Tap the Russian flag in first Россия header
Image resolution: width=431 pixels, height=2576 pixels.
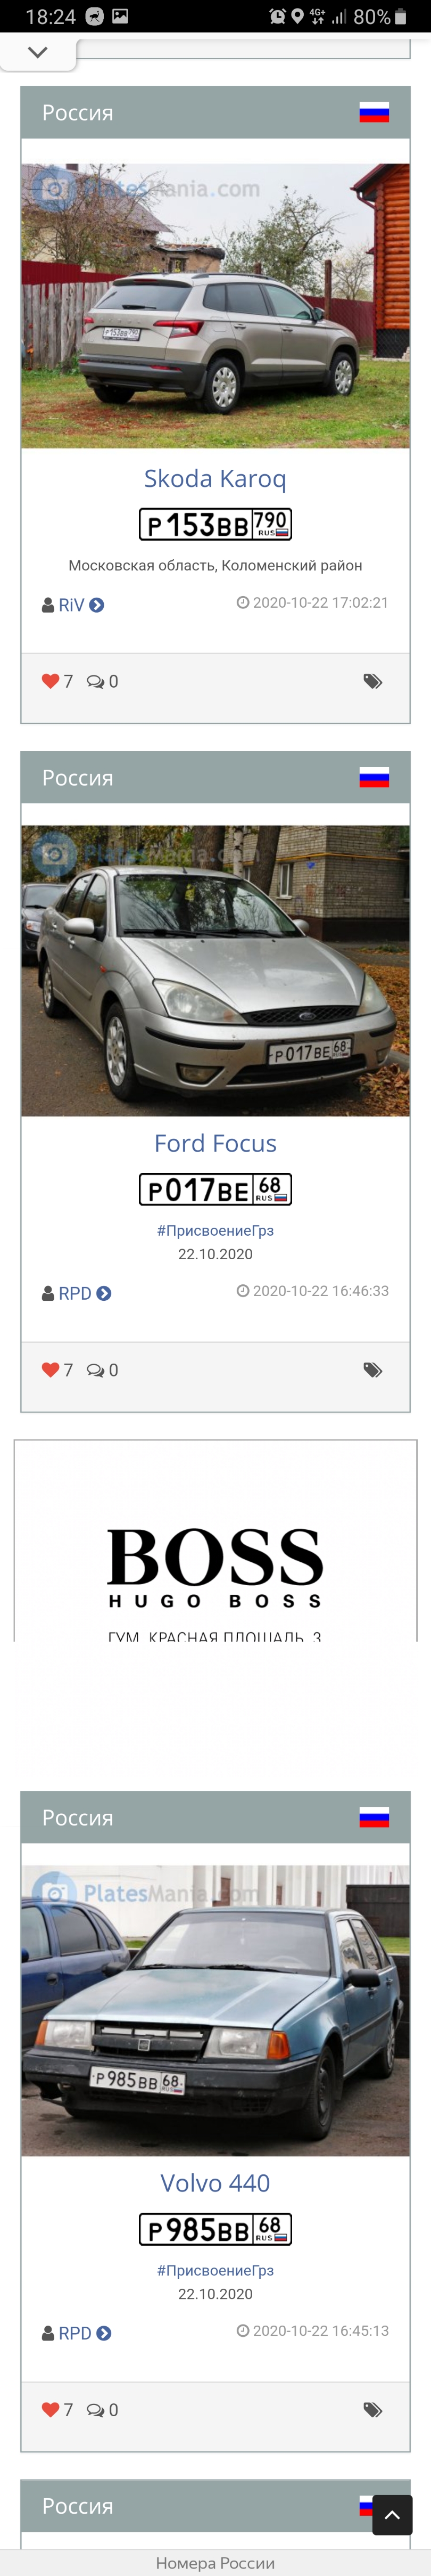click(x=374, y=113)
